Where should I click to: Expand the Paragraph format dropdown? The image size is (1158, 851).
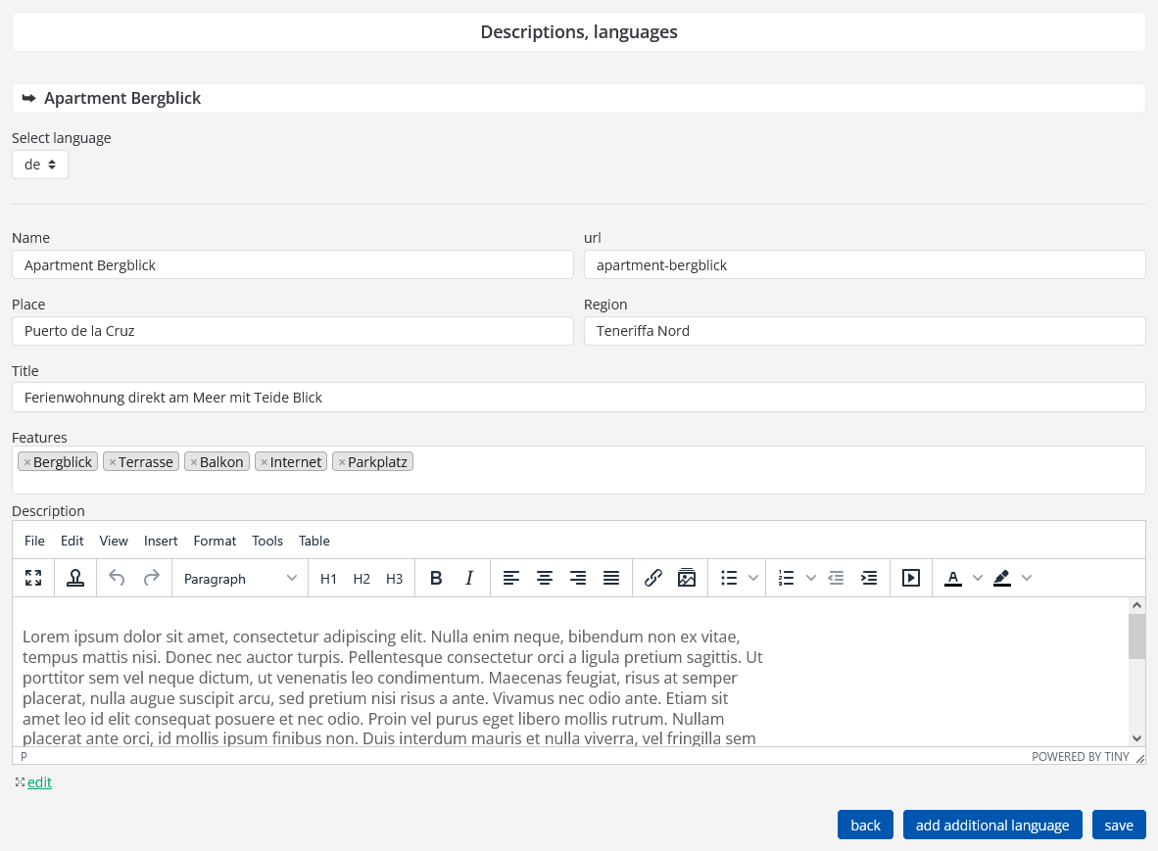(240, 579)
